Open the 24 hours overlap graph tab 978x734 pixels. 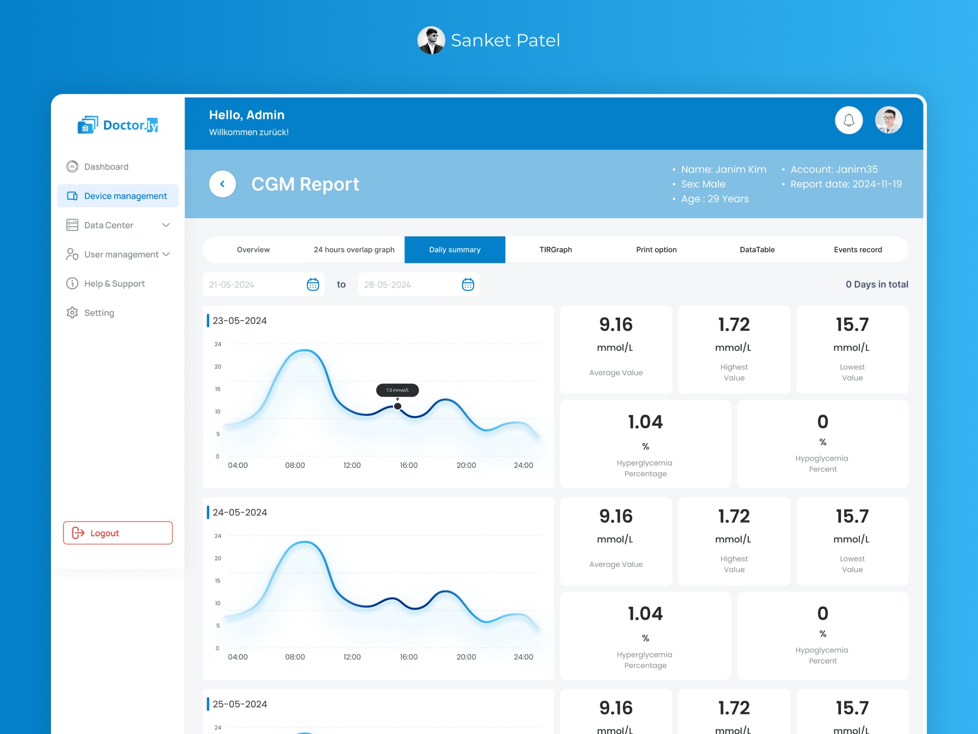(x=354, y=250)
